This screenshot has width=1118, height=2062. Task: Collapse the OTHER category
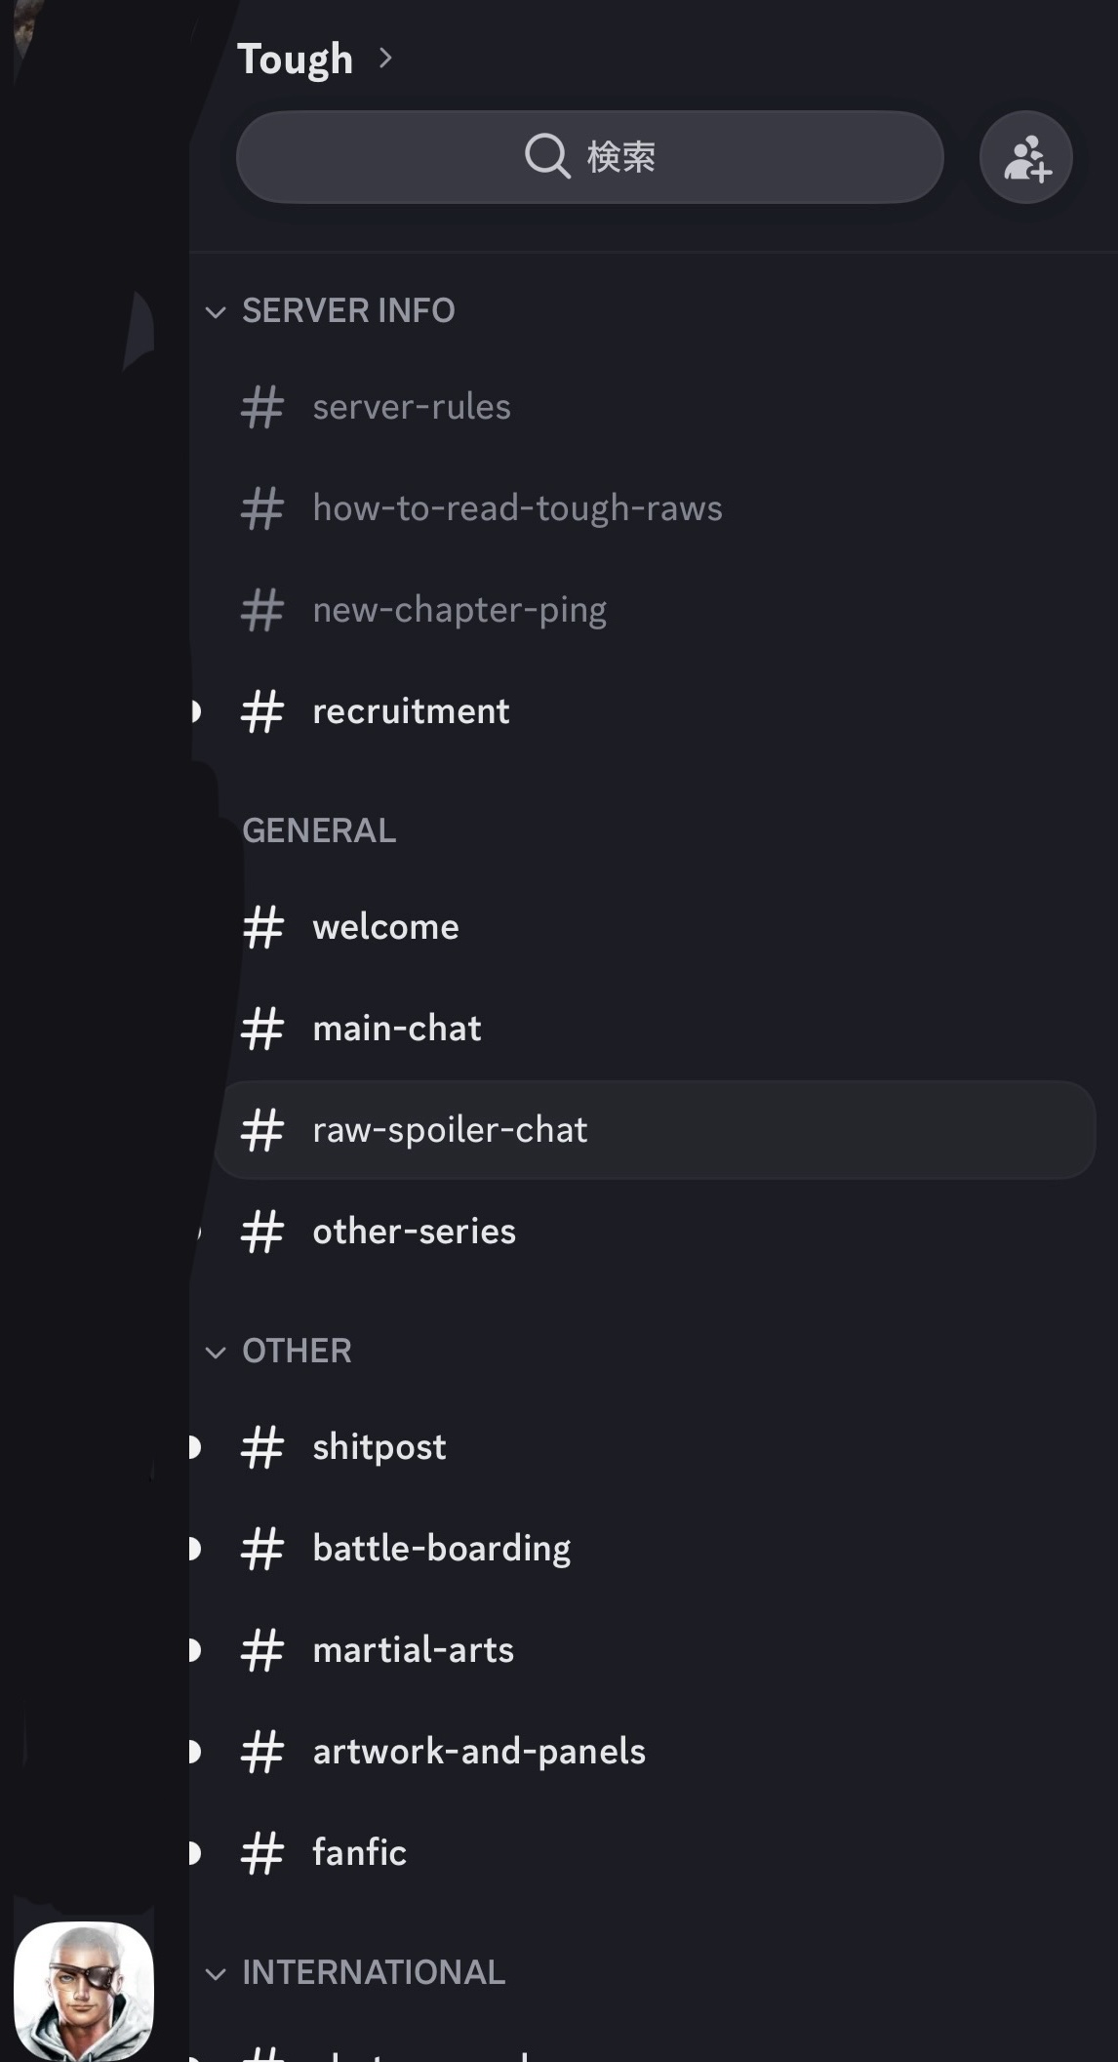pyautogui.click(x=216, y=1352)
